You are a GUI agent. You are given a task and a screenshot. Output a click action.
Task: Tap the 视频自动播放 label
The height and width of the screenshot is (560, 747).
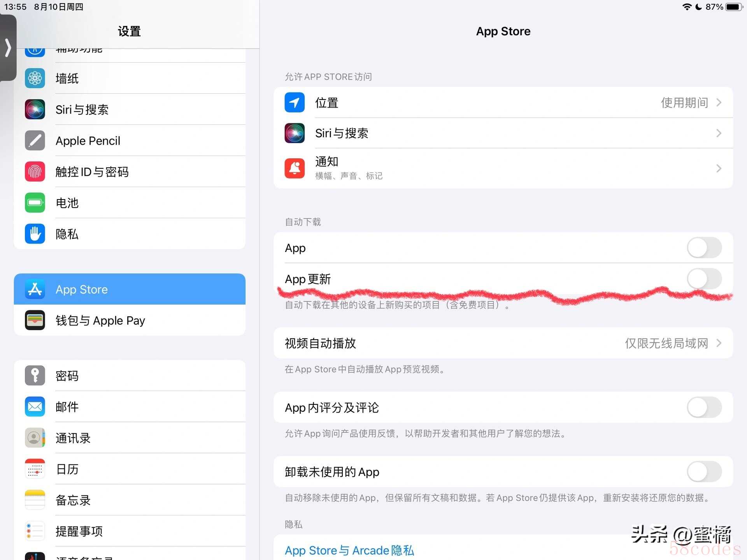320,343
